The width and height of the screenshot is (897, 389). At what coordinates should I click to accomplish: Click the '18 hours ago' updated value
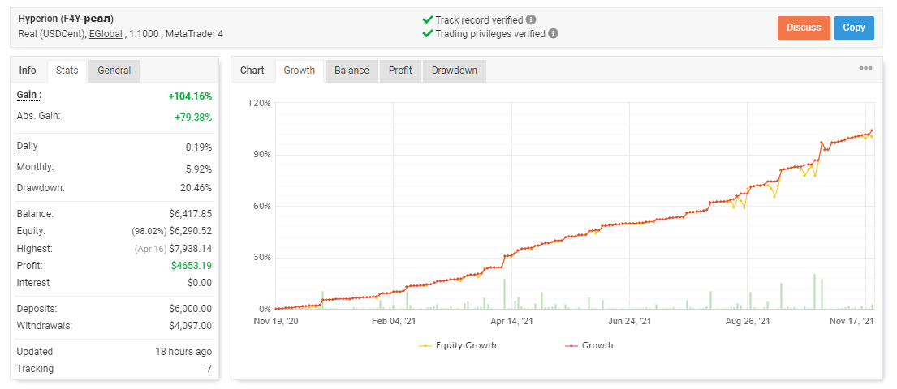pyautogui.click(x=183, y=352)
